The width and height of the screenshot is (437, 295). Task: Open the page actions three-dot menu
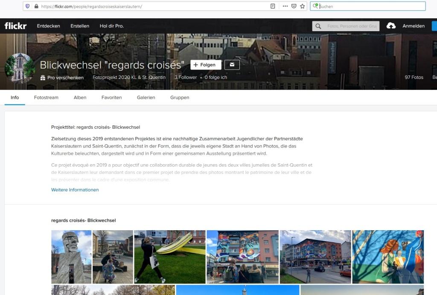285,6
